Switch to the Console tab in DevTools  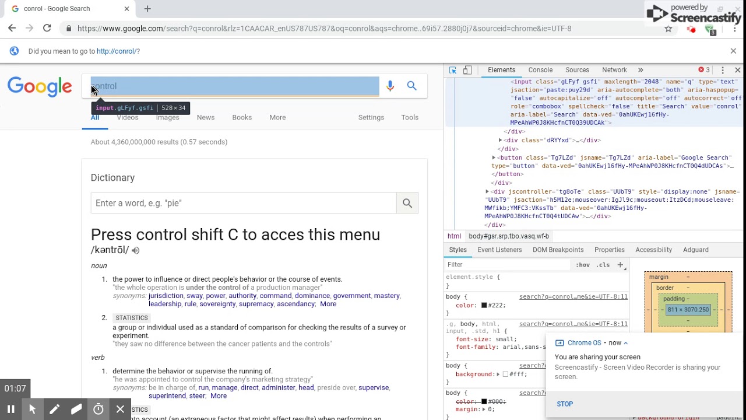[x=540, y=70]
